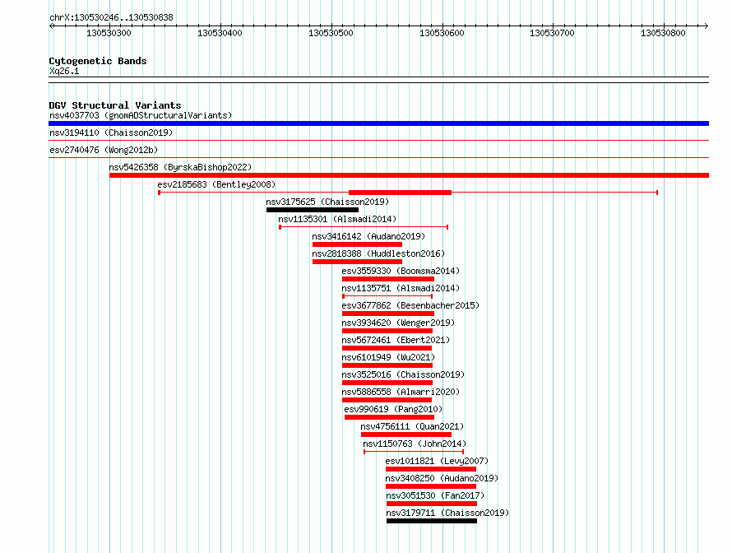Select the red esv1011821 variant bar
732x553 pixels.
click(431, 469)
